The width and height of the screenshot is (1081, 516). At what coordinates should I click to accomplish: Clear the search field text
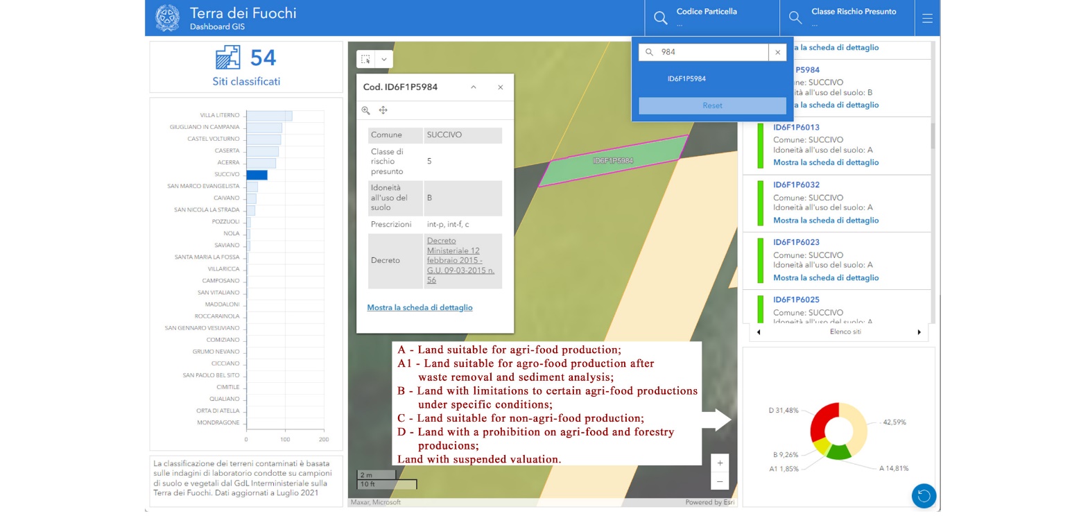(777, 52)
